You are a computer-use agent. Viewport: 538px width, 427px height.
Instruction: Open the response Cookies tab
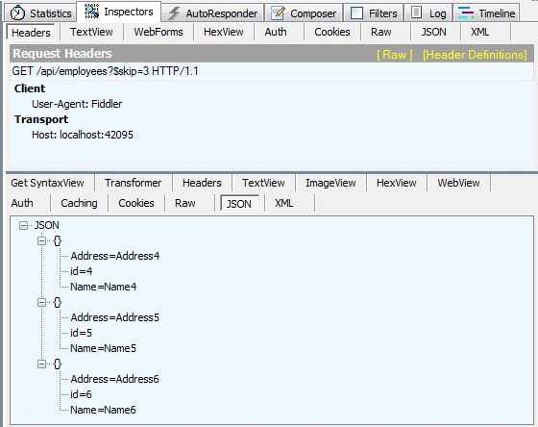pyautogui.click(x=136, y=203)
